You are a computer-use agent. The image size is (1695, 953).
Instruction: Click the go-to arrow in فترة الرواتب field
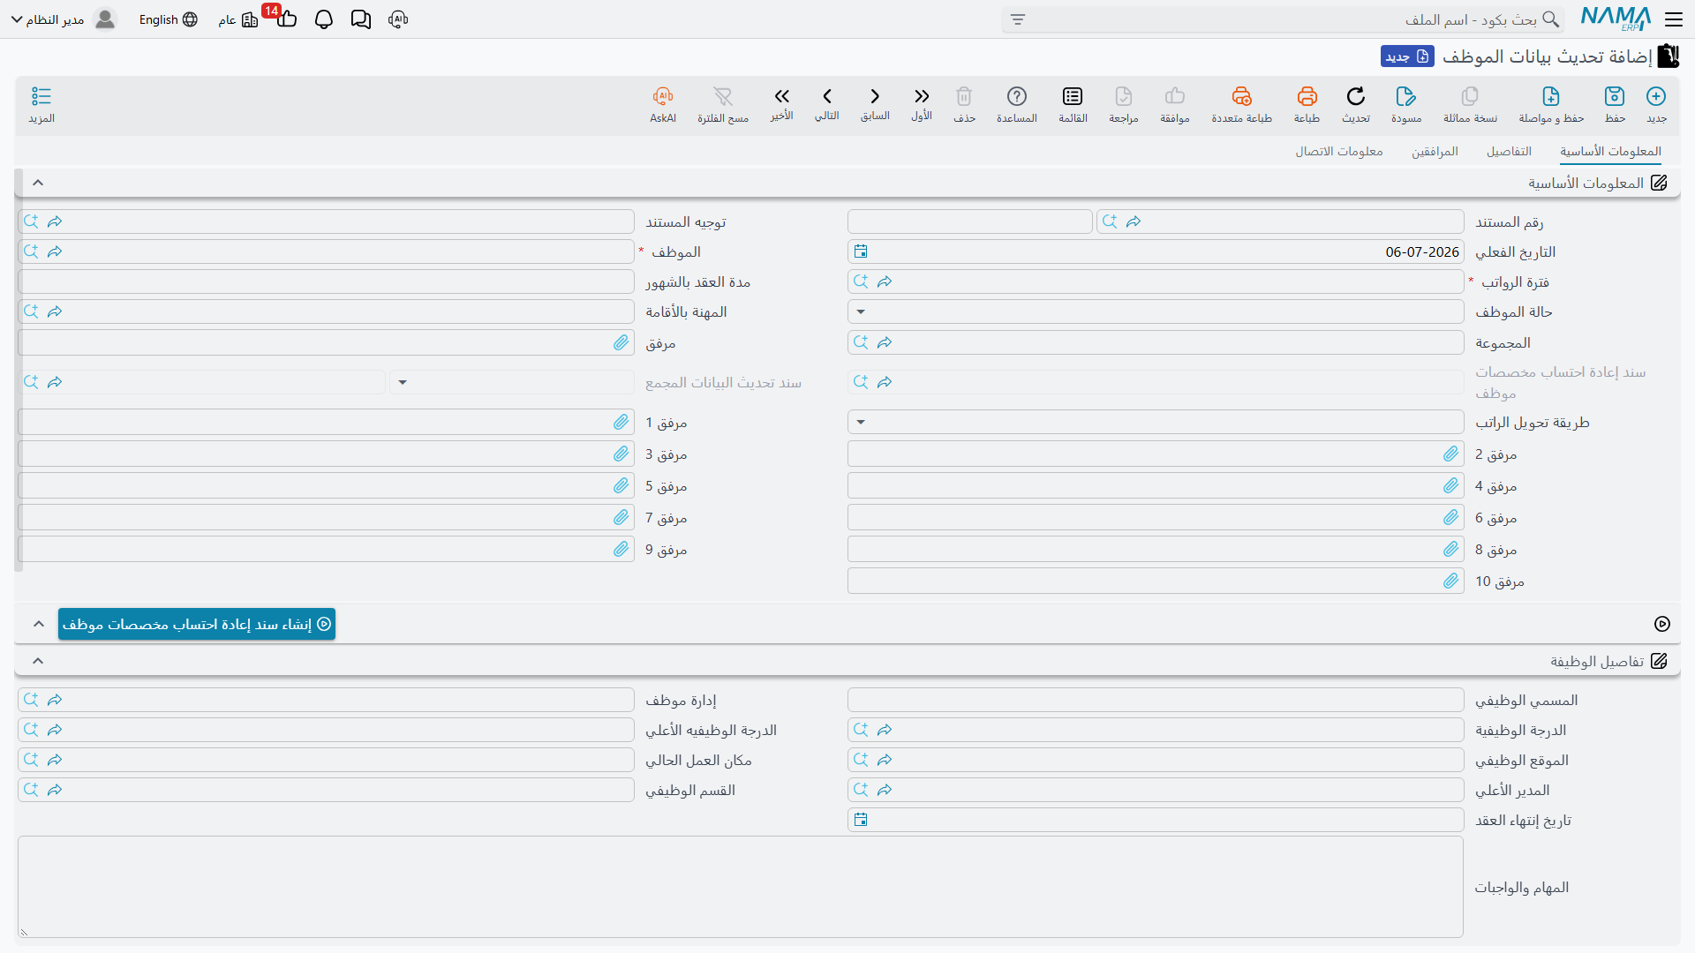pos(885,281)
